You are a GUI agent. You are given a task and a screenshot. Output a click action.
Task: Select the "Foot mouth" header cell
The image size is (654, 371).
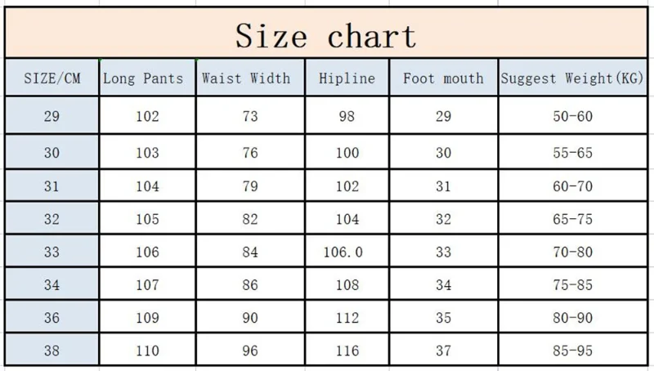443,78
